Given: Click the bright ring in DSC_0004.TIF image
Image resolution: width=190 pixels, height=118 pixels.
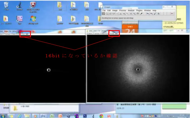Looking at the screenshot, I should click(x=49, y=70).
